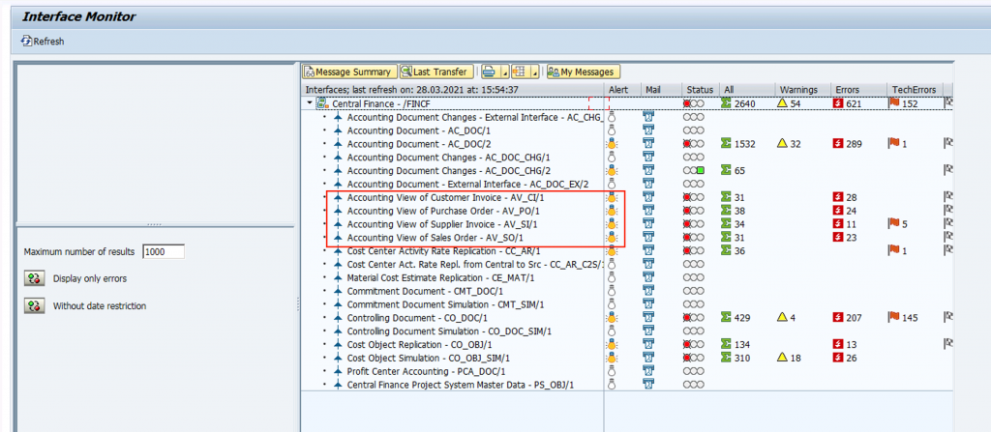The height and width of the screenshot is (432, 991).
Task: Select Controlling Document - CO_DOC/1
Action: [x=417, y=317]
